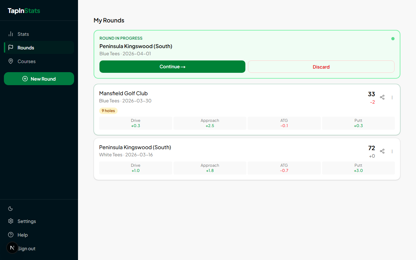Click the green status dot on the active round
The width and height of the screenshot is (416, 260).
[x=393, y=38]
